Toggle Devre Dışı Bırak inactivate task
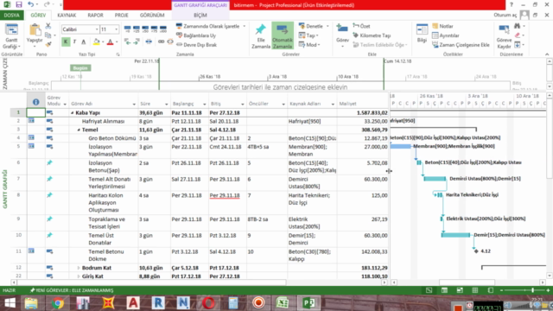The width and height of the screenshot is (553, 311). [196, 45]
